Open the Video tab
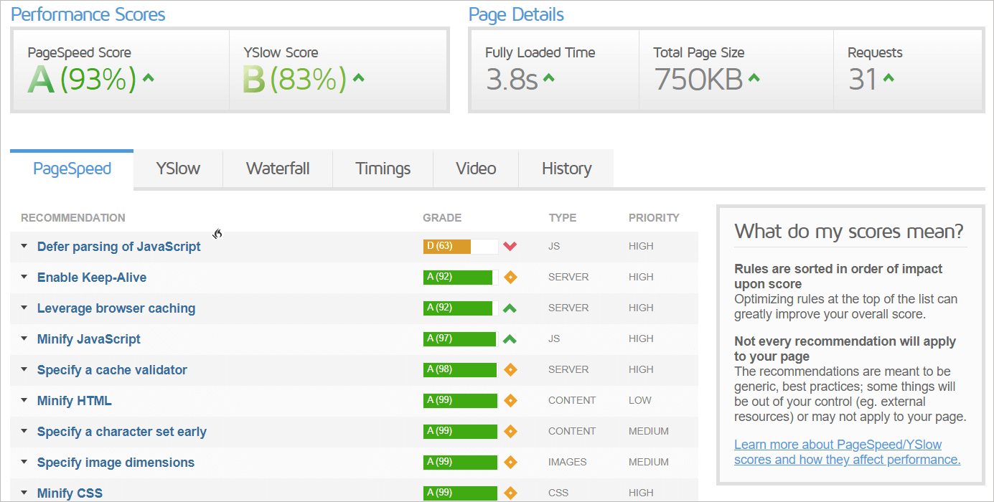Screen dimensions: 994x502 click(476, 169)
